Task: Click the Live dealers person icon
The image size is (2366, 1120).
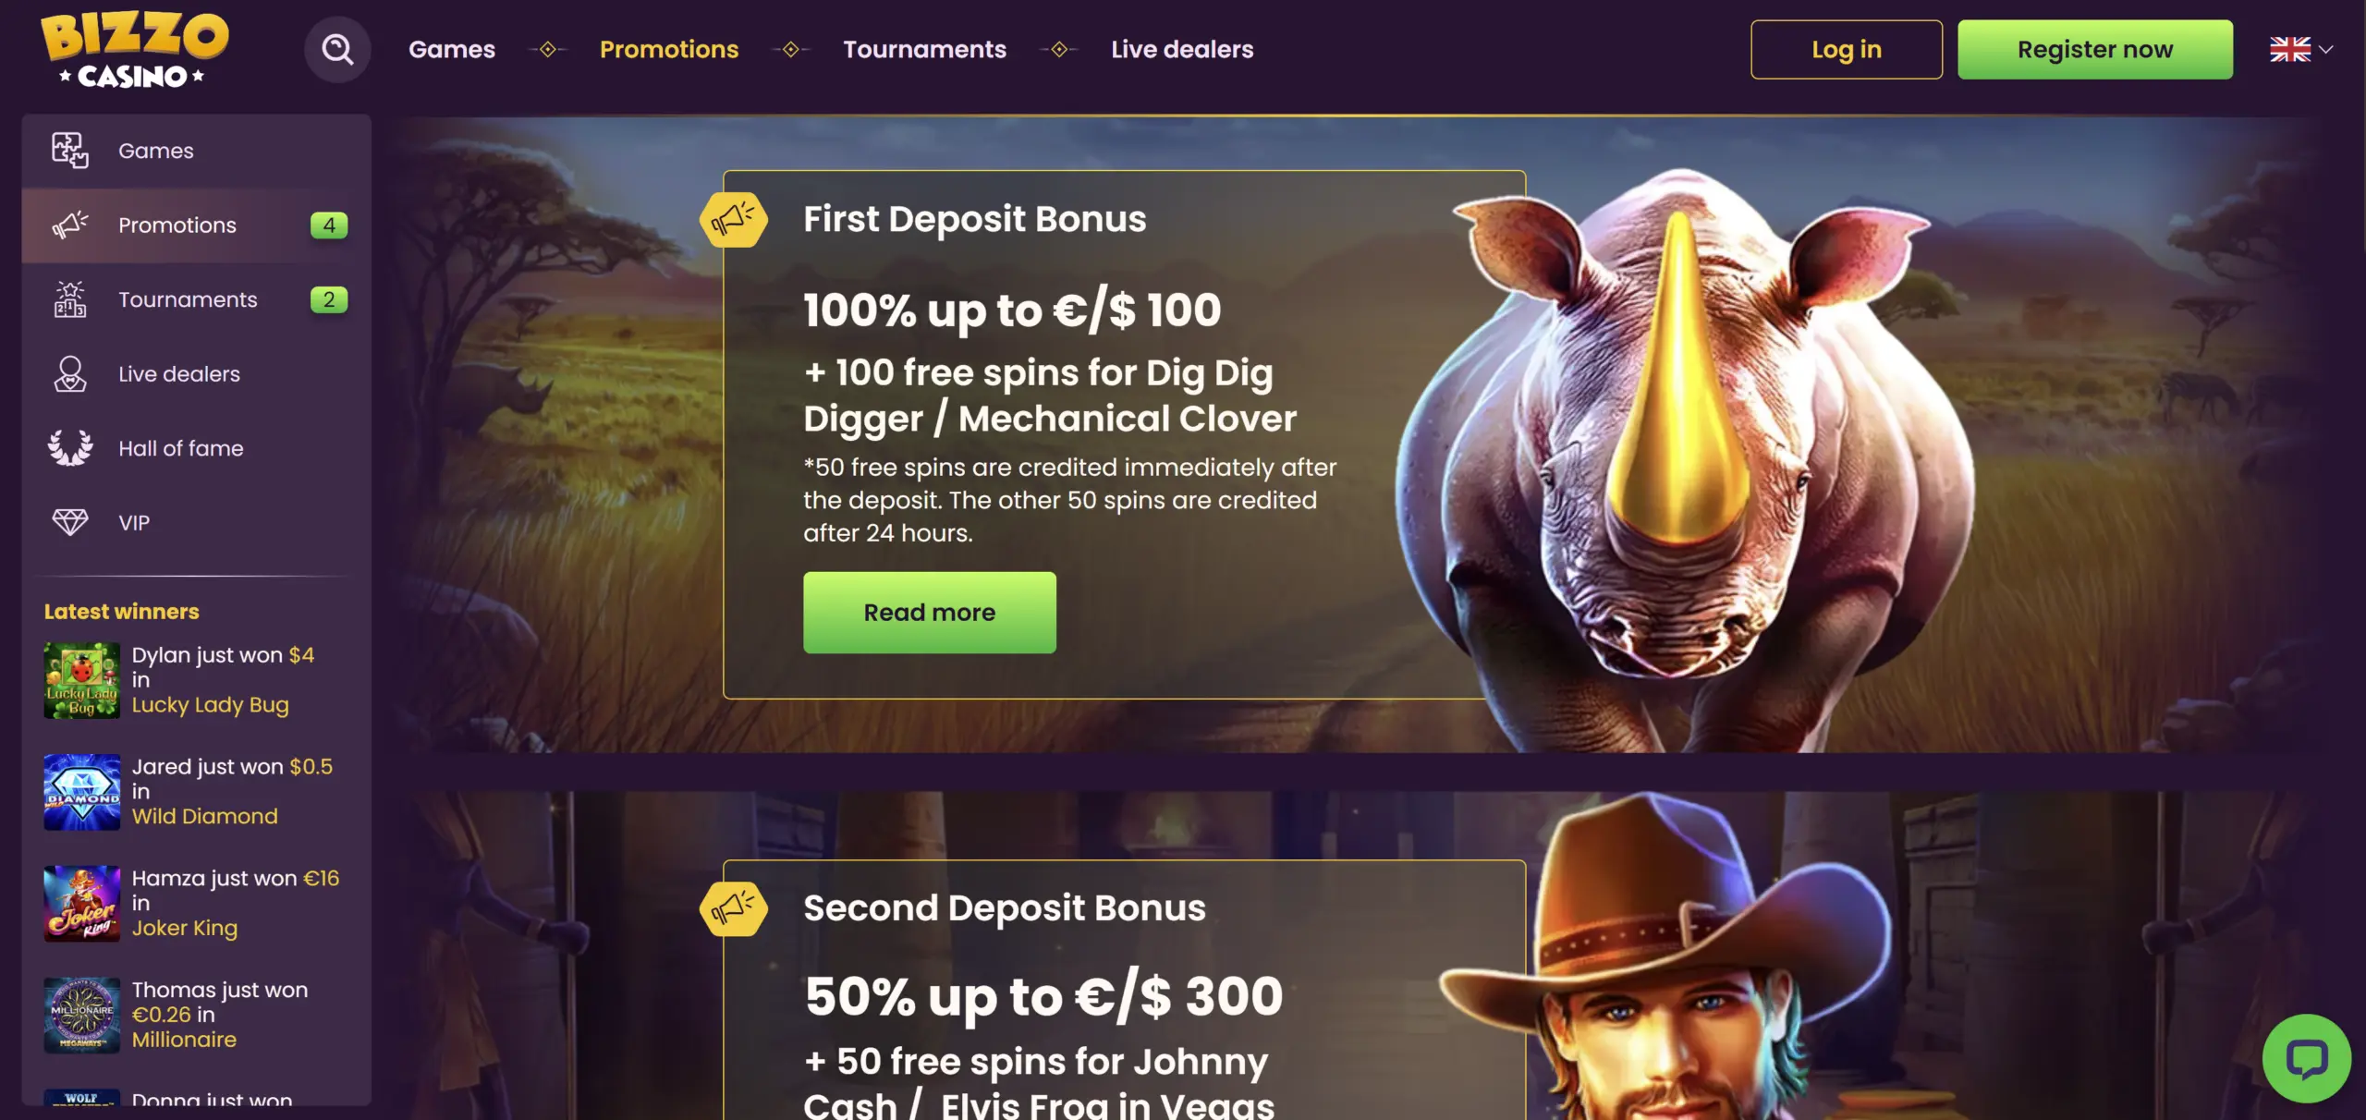Action: pyautogui.click(x=70, y=374)
